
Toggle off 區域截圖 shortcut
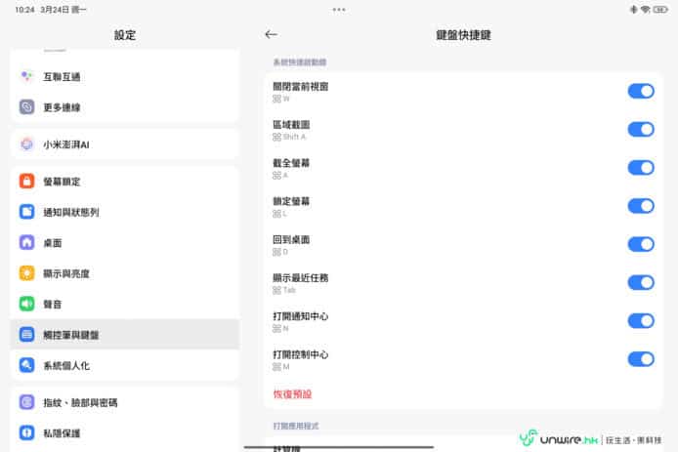click(x=640, y=129)
